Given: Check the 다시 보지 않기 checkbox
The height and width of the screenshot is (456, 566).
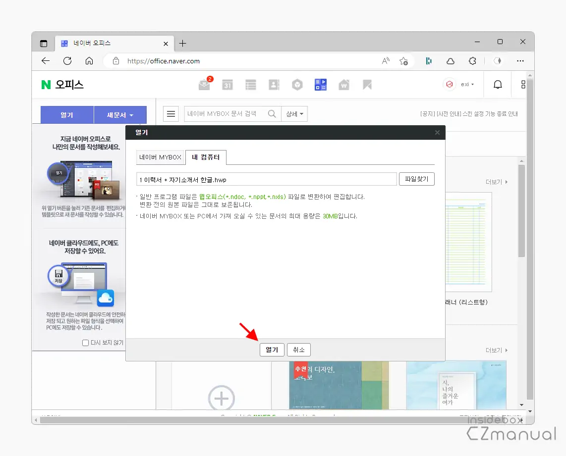Looking at the screenshot, I should click(x=86, y=343).
